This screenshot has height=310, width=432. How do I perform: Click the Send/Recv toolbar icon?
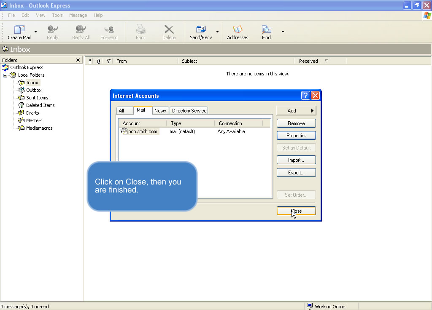click(201, 30)
